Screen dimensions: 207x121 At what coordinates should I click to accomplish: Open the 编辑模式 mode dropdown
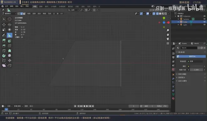[x=9, y=14]
